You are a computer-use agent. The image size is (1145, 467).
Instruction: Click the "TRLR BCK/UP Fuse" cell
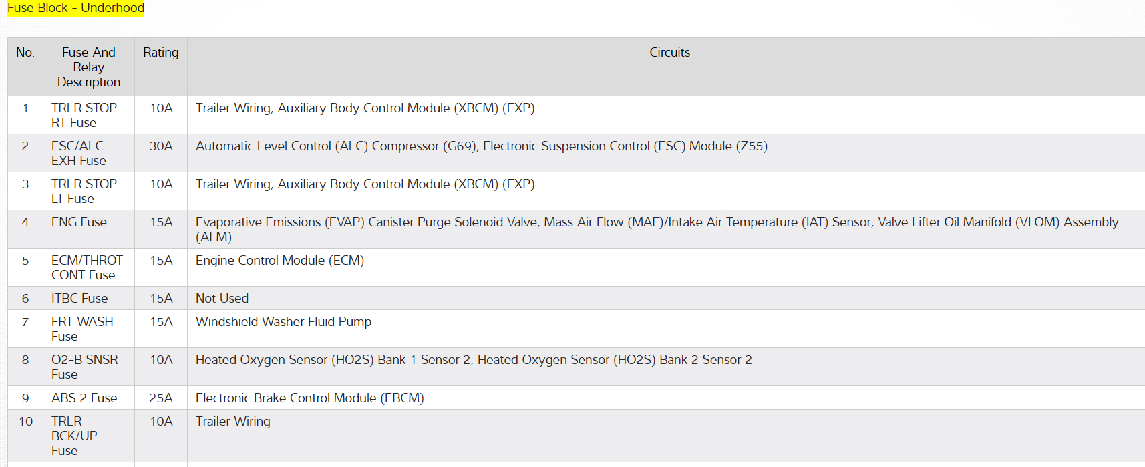point(74,436)
